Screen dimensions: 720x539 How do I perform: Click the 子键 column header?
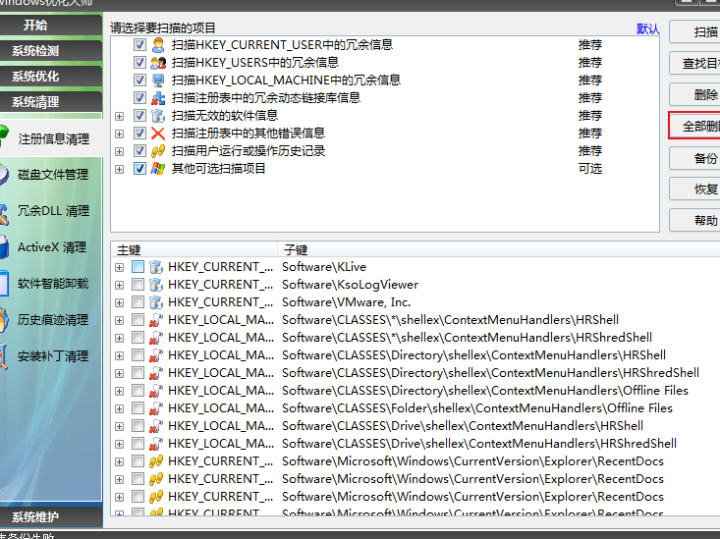(x=499, y=249)
